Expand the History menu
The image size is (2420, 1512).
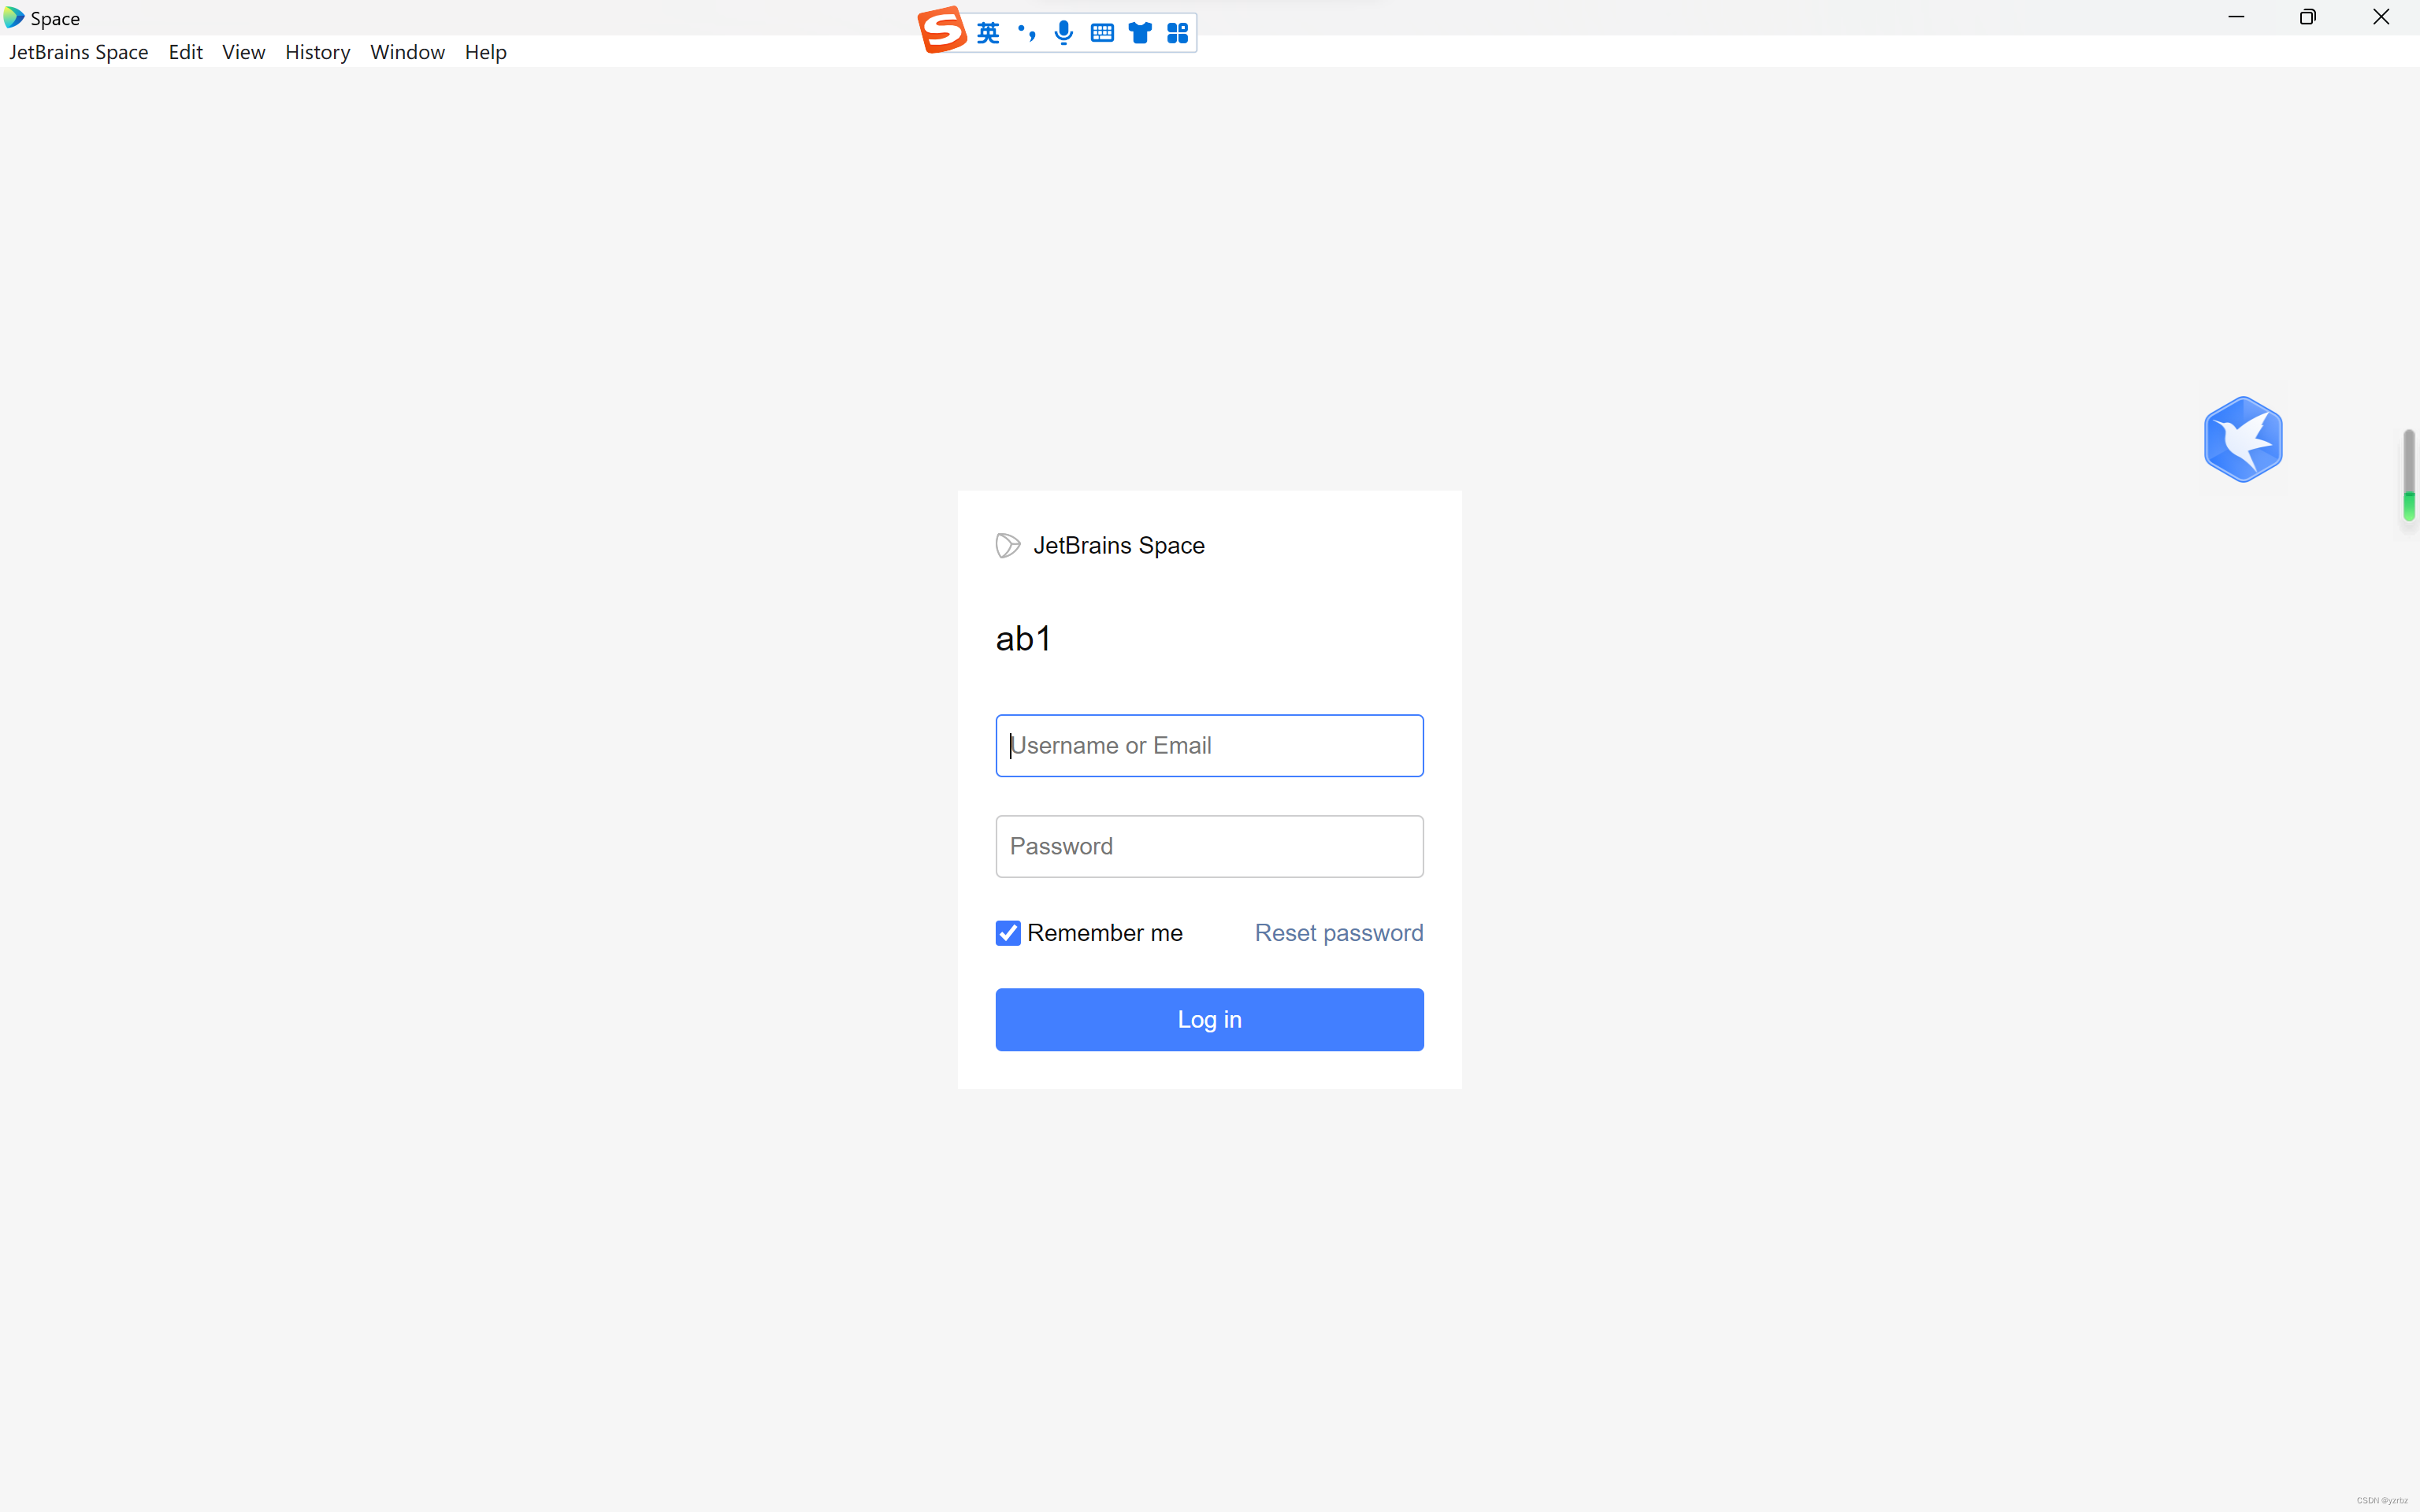coord(317,52)
